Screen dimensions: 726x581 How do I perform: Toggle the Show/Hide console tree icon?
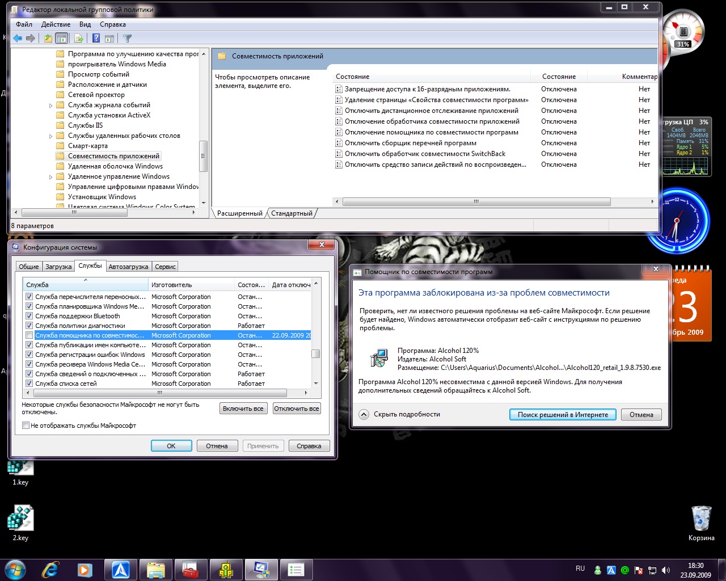point(62,39)
